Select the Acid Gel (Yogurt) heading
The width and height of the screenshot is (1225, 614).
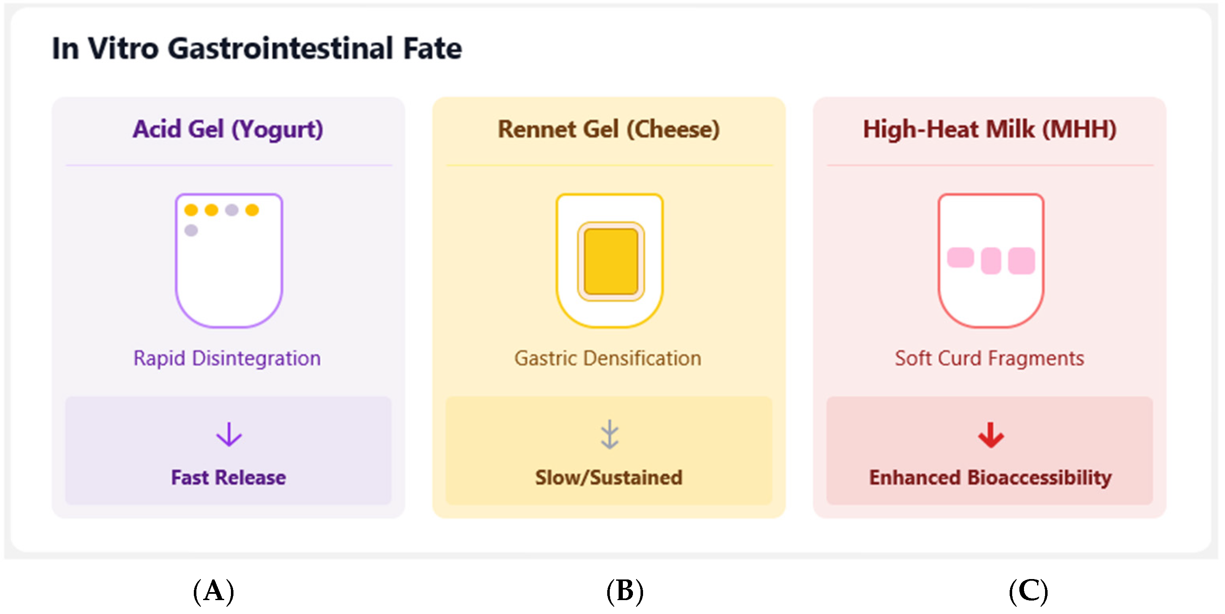(228, 129)
